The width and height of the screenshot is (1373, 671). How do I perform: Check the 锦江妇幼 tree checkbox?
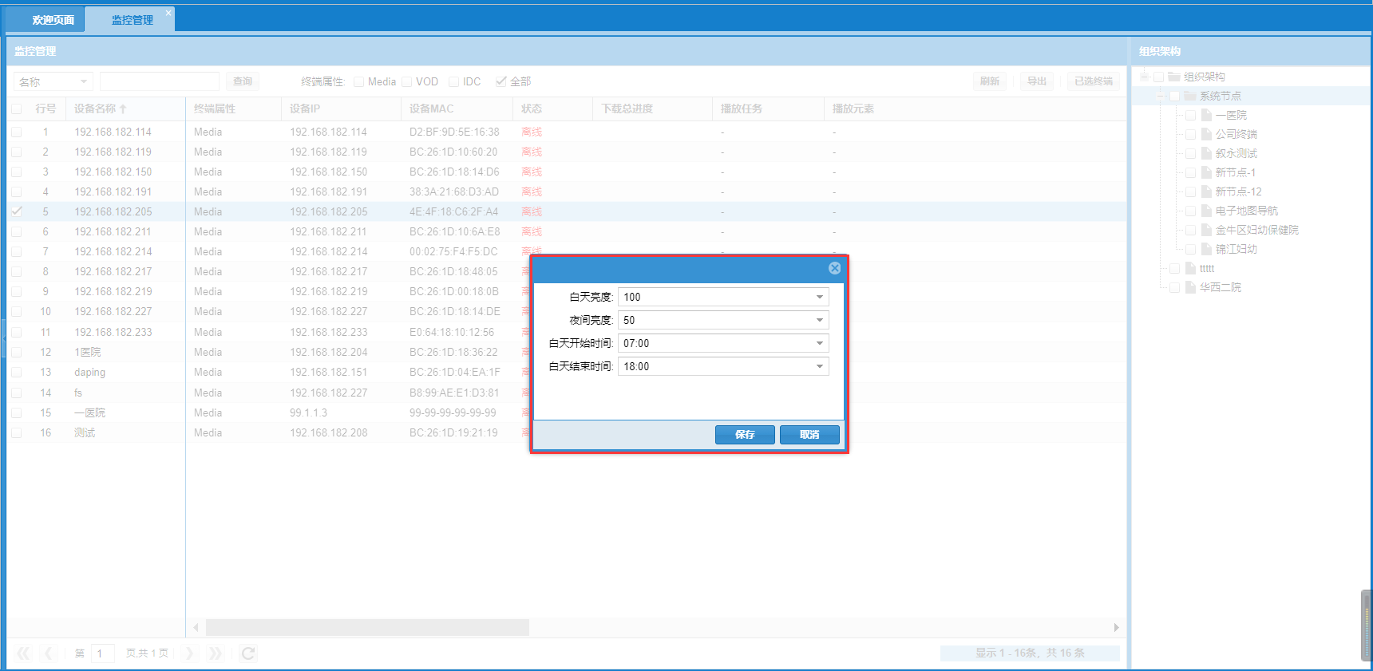(1190, 249)
